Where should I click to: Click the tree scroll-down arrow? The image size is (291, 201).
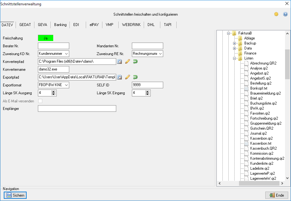click(287, 178)
